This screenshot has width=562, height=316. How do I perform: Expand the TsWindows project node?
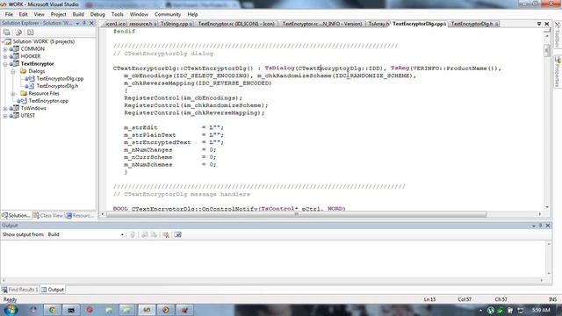(5, 109)
